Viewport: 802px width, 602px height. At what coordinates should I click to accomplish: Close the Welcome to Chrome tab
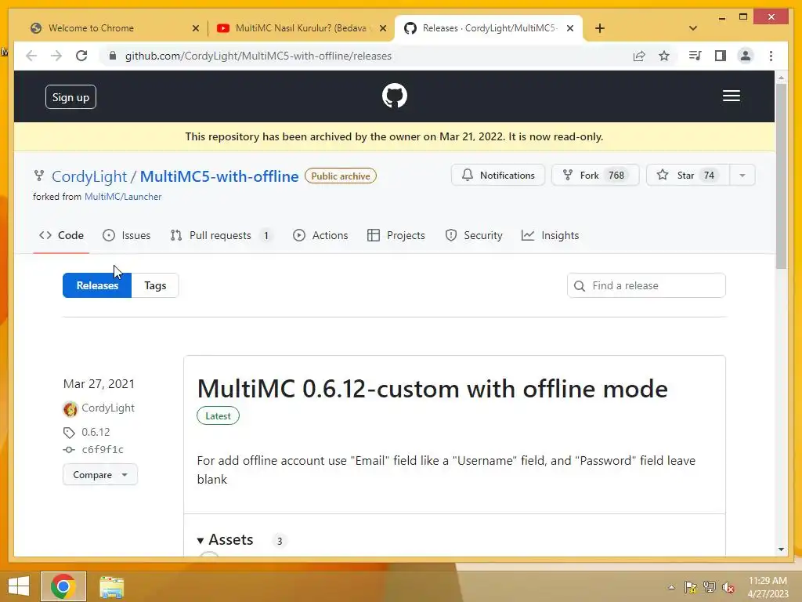coord(195,28)
